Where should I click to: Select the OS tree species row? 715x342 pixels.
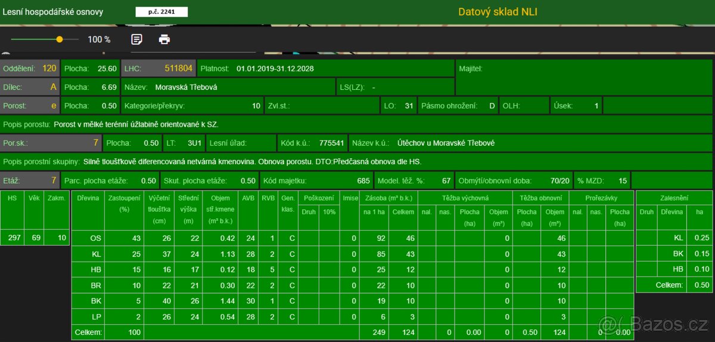coord(95,238)
